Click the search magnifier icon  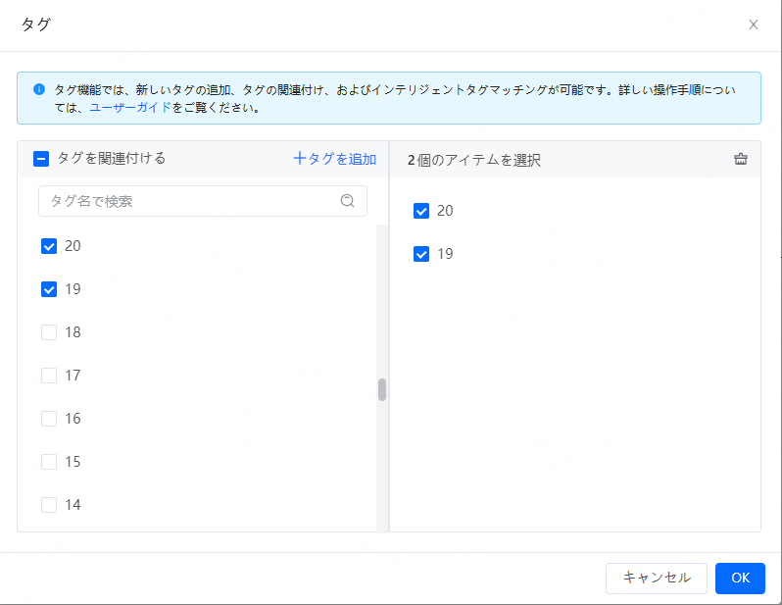point(347,201)
